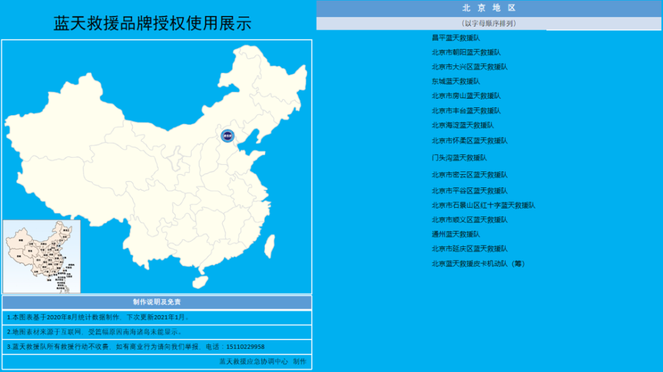The height and width of the screenshot is (372, 663).
Task: Click the （以字母顺序排列） subheader
Action: (489, 24)
